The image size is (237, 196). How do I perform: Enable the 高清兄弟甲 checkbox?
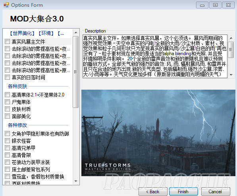[7, 148]
